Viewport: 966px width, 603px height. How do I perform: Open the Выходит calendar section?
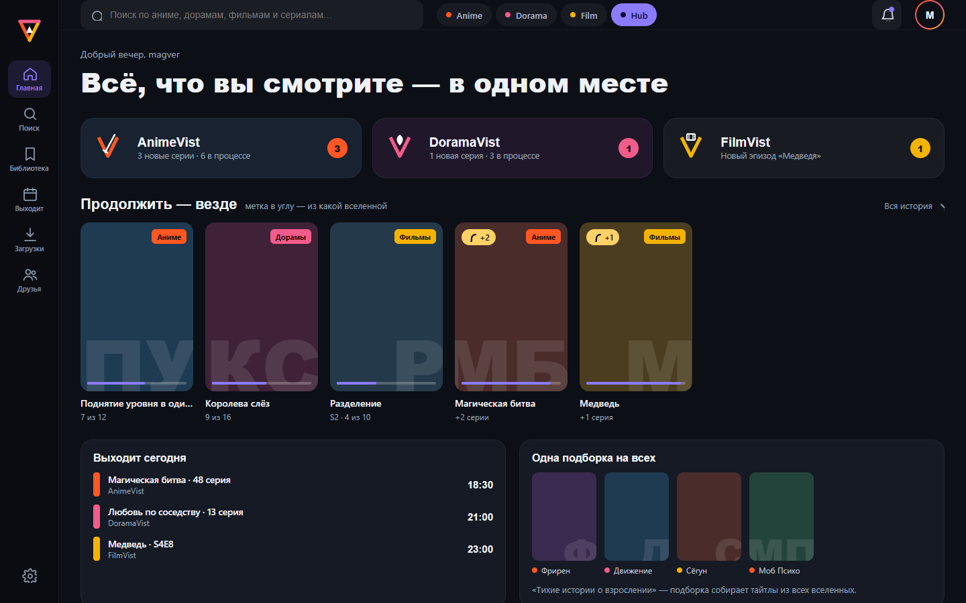[x=30, y=200]
